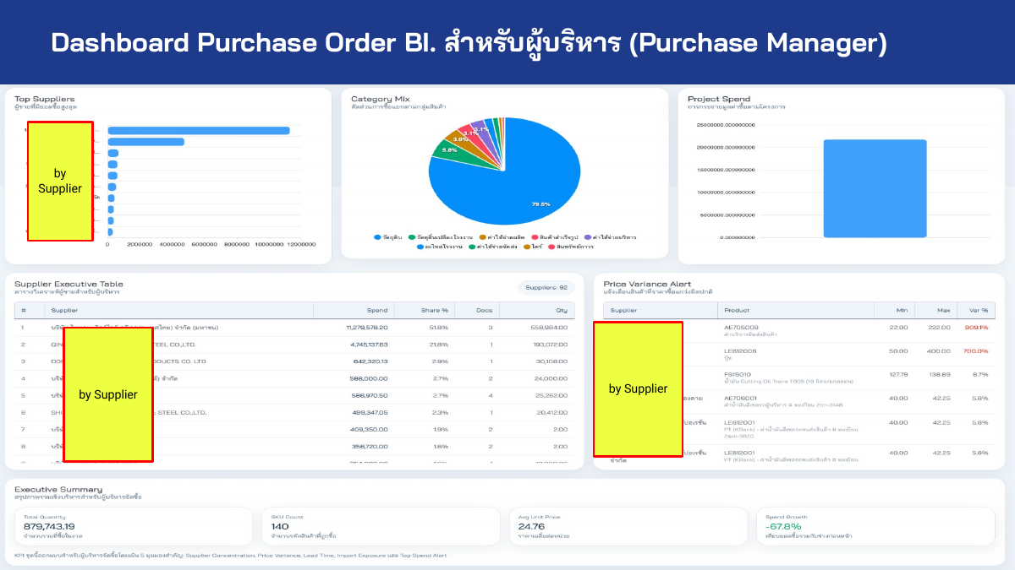1015x570 pixels.
Task: Click the 8.7% variance value
Action: tap(980, 374)
